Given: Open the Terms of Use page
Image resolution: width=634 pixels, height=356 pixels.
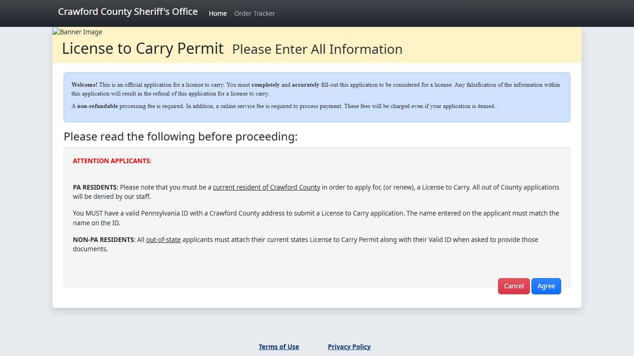Looking at the screenshot, I should [278, 346].
